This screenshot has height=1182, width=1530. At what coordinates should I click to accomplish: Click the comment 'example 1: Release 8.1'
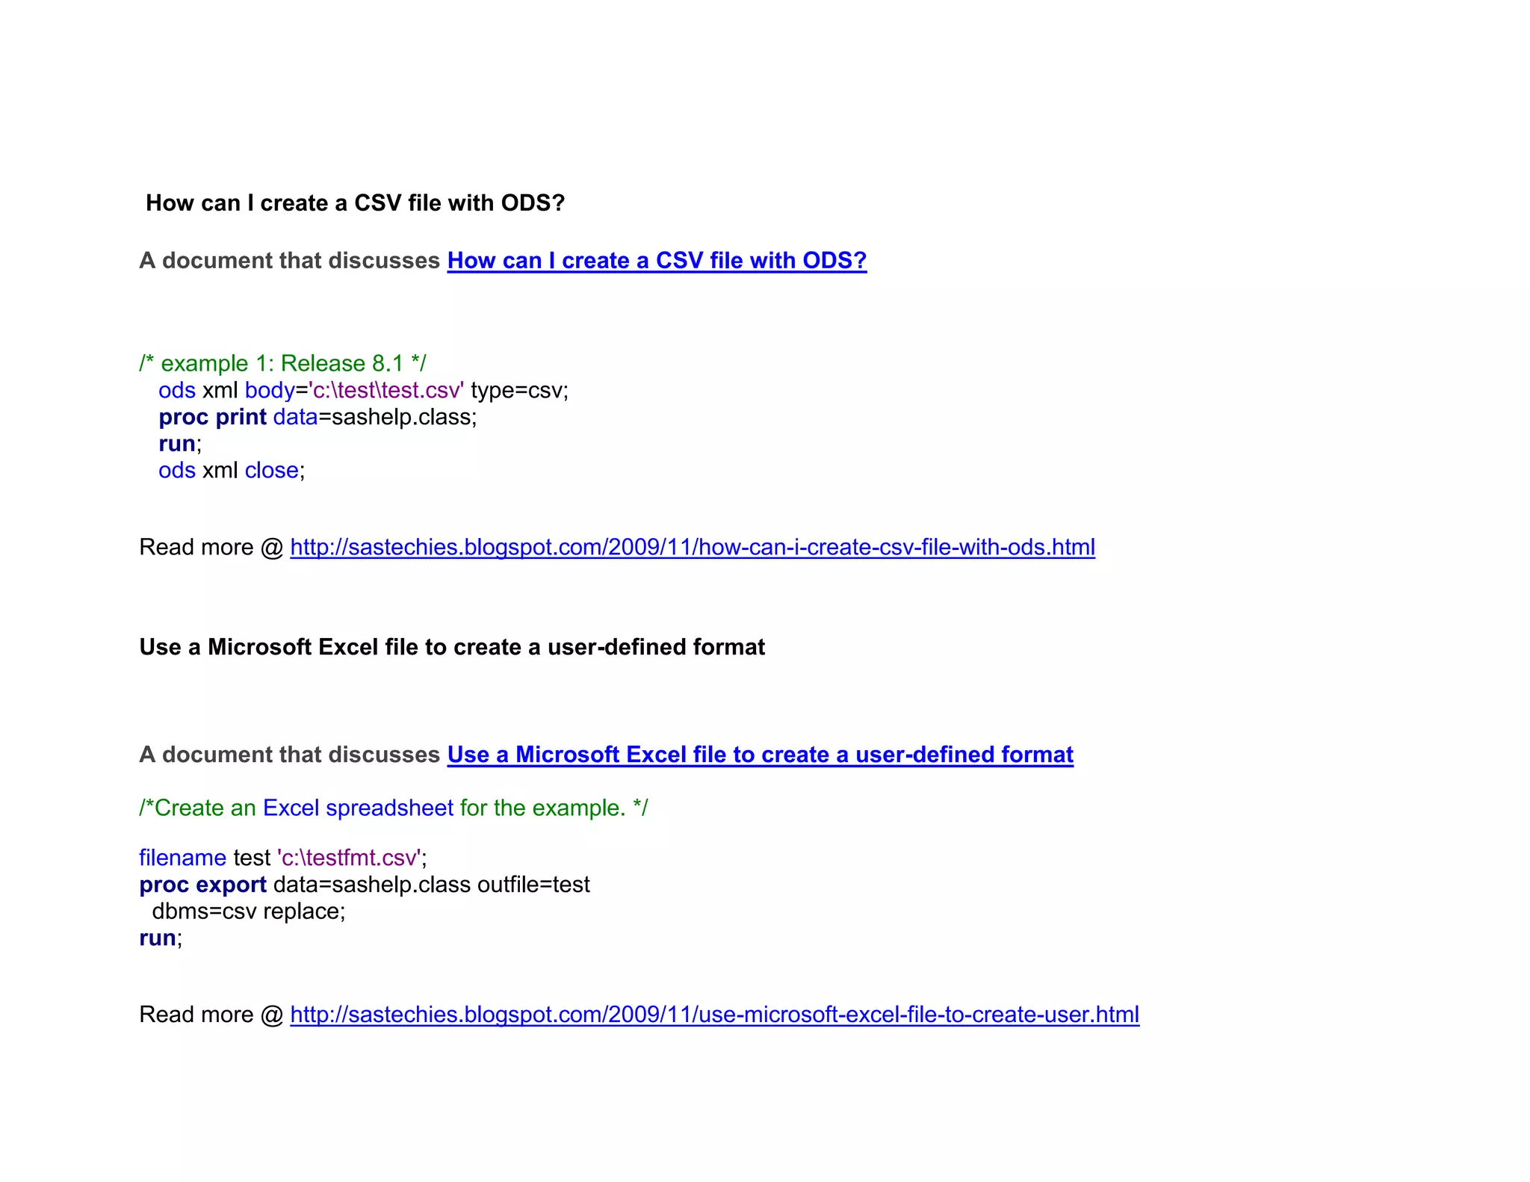coord(282,363)
